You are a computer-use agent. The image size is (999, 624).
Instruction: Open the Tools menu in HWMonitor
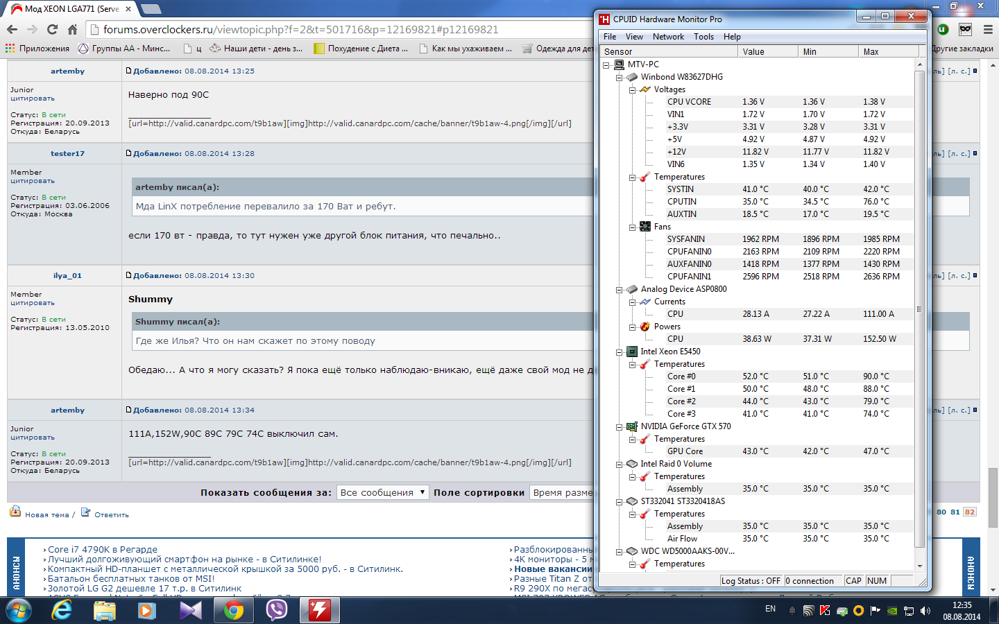703,37
